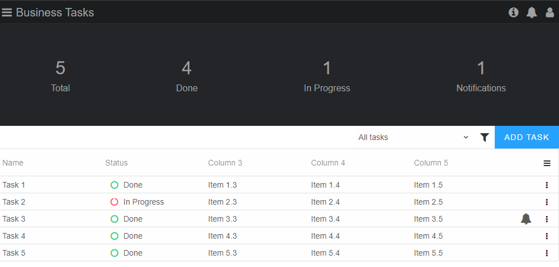The width and height of the screenshot is (559, 267).
Task: Click the info icon in header
Action: [x=514, y=12]
